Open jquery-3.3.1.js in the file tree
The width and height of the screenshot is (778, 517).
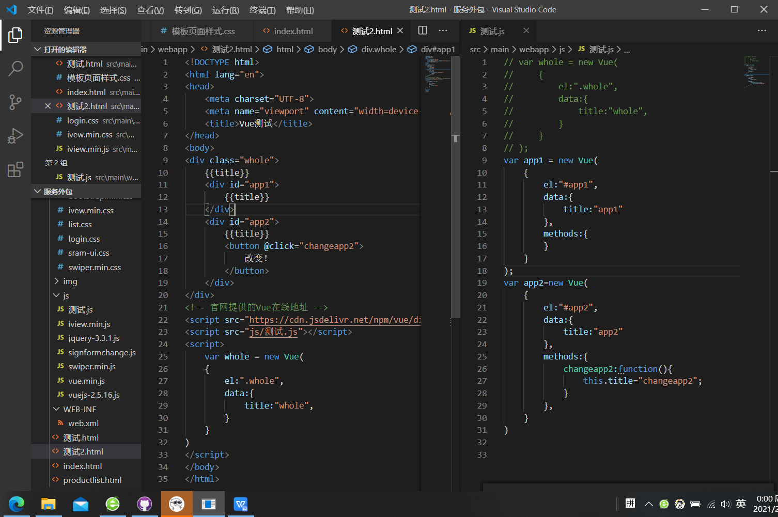pyautogui.click(x=94, y=338)
